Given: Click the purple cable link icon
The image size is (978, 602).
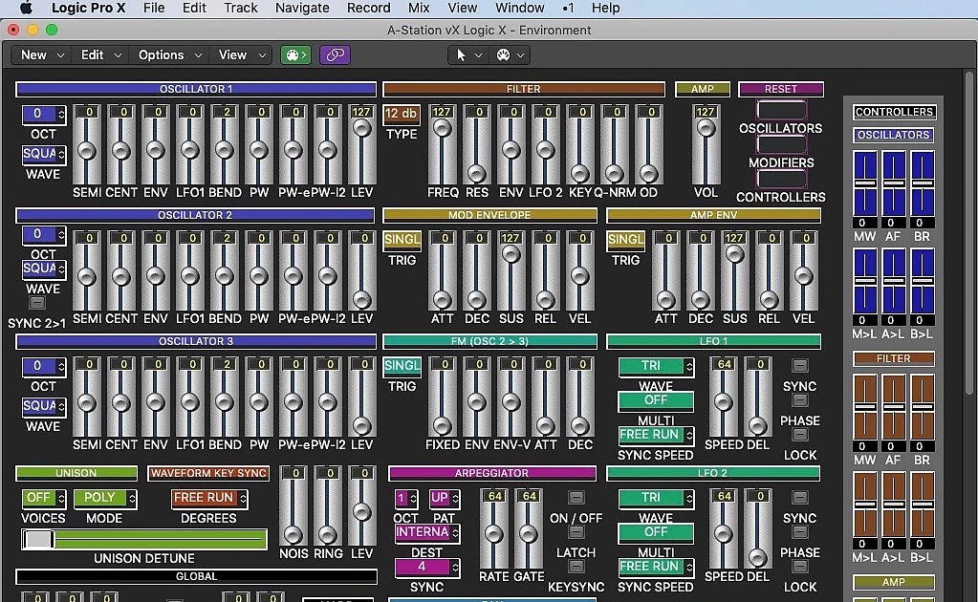Looking at the screenshot, I should (335, 54).
